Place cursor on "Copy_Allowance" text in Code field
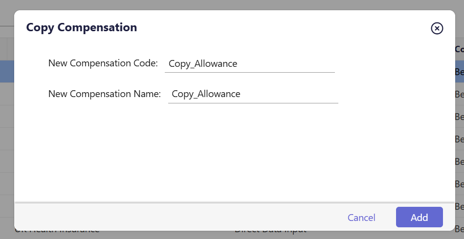 tap(203, 64)
